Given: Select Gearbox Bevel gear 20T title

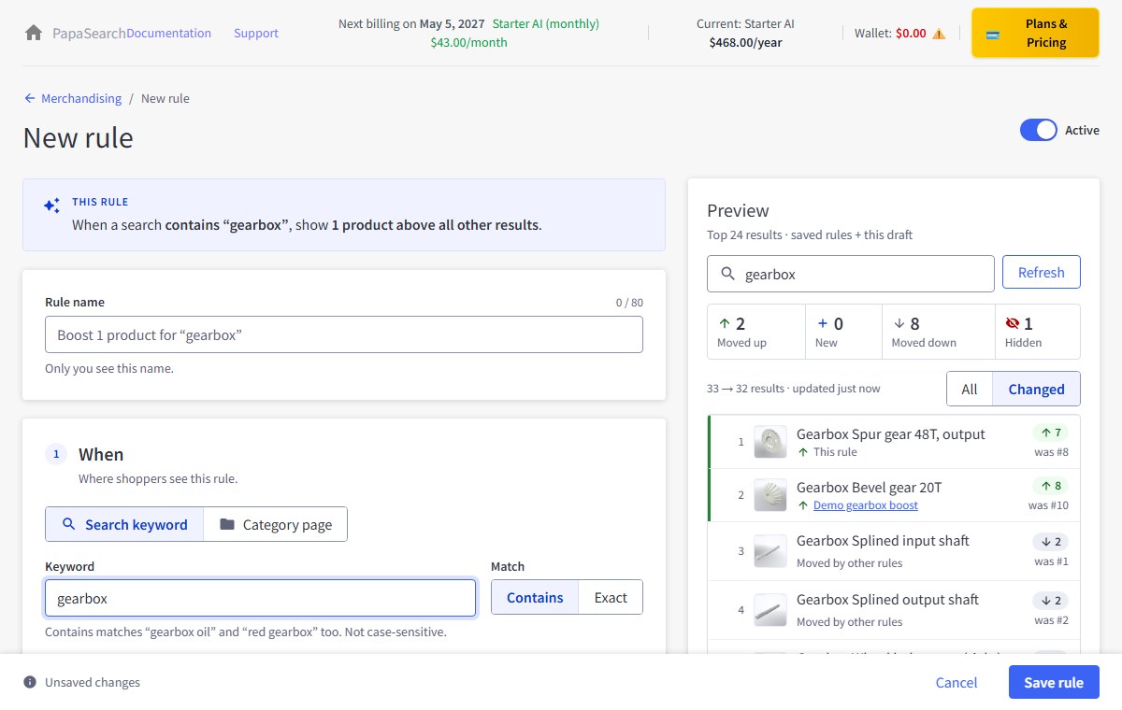Looking at the screenshot, I should click(870, 487).
